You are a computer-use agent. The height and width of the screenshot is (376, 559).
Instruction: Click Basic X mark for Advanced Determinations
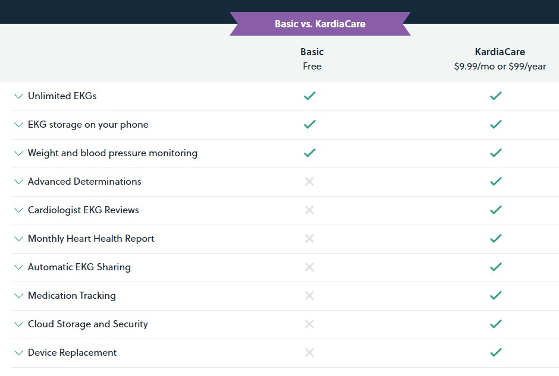309,181
